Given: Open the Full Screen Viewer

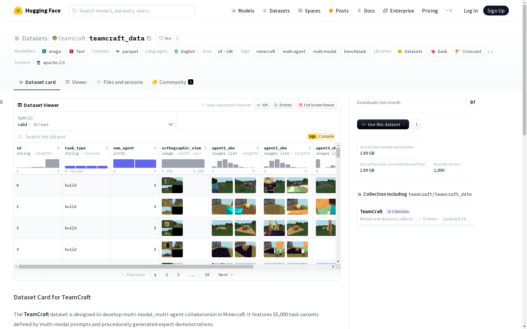Looking at the screenshot, I should click(x=317, y=105).
